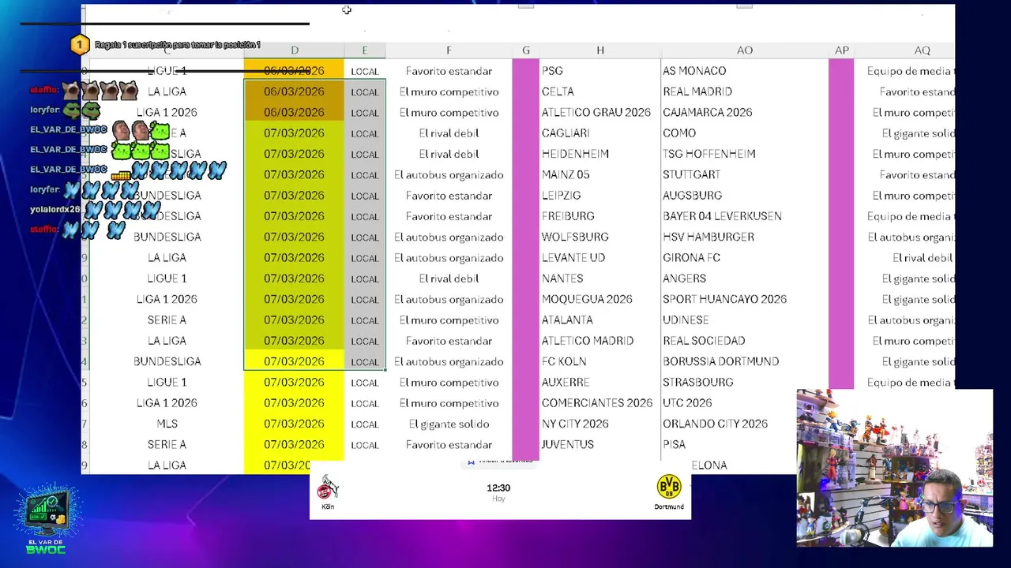
Task: Click purple column G cell beside PSG
Action: [525, 71]
